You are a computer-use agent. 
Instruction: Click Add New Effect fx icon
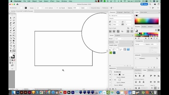tap(116, 89)
